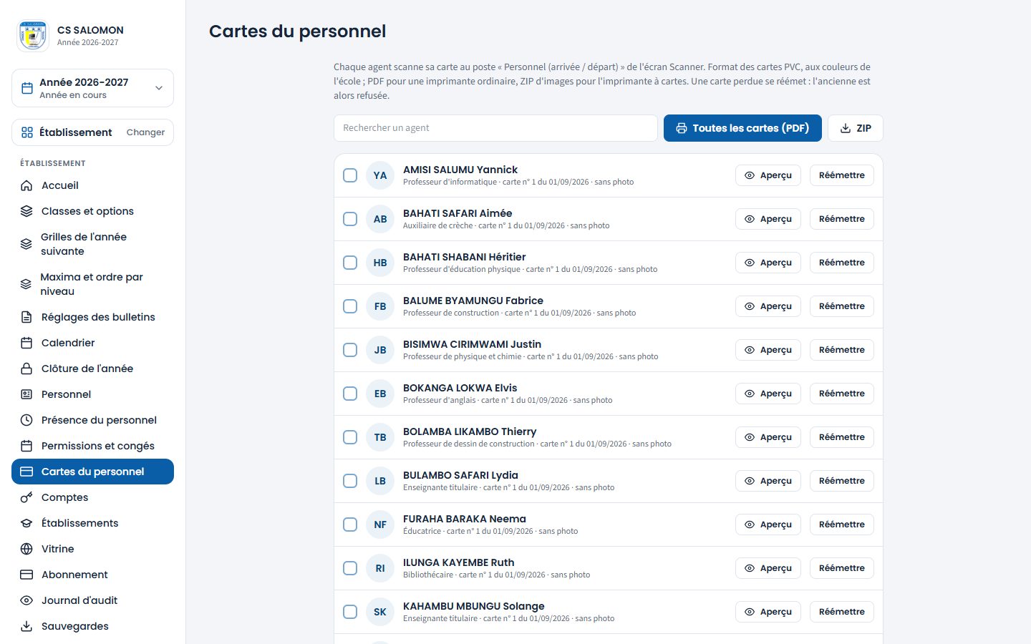The width and height of the screenshot is (1031, 644).
Task: Download the cards as ZIP
Action: 856,128
